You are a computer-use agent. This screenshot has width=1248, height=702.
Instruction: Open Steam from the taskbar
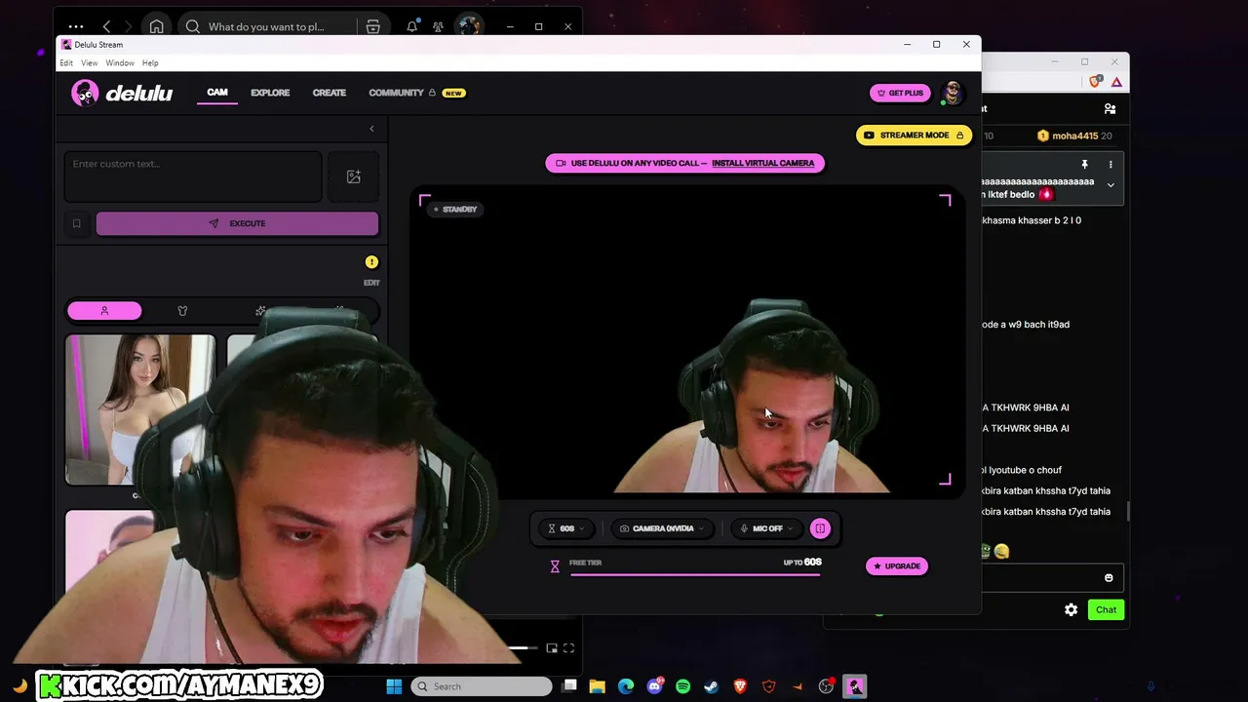(712, 686)
